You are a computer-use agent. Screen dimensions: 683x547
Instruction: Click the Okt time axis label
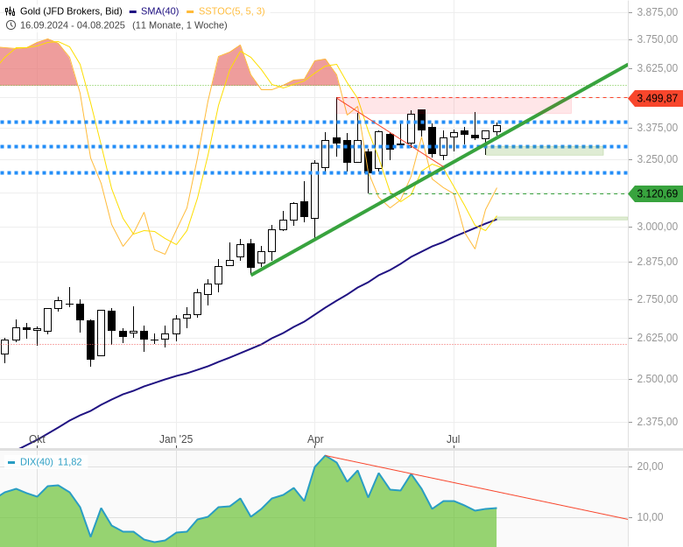(37, 439)
